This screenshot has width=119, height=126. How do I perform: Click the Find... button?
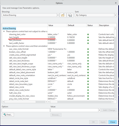[x=8, y=115]
